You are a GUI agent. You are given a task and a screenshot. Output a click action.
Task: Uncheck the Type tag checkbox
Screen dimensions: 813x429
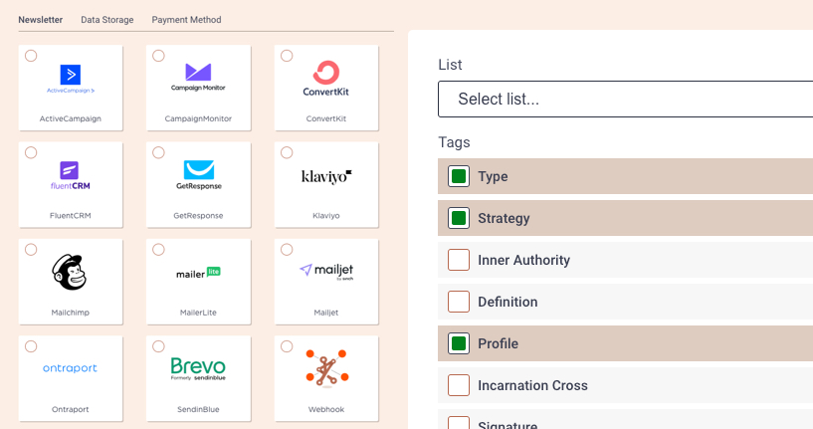(459, 176)
